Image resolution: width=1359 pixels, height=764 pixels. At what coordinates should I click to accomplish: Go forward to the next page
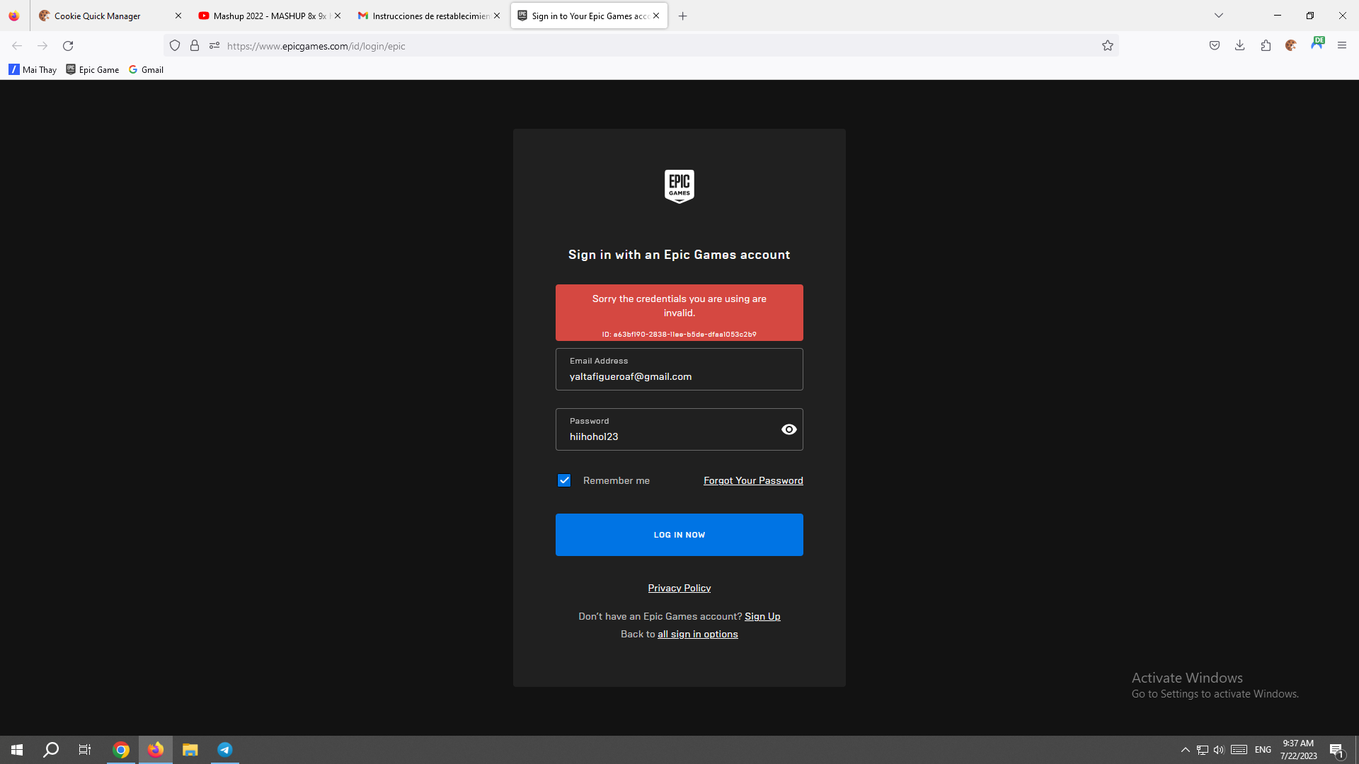tap(42, 46)
